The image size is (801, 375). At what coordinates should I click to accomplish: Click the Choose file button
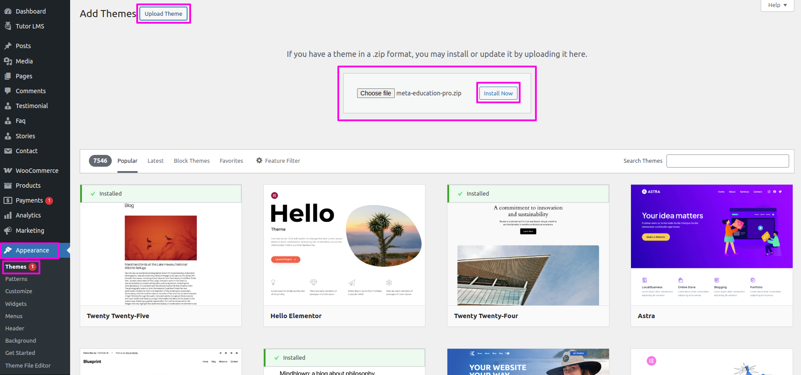[x=376, y=93]
